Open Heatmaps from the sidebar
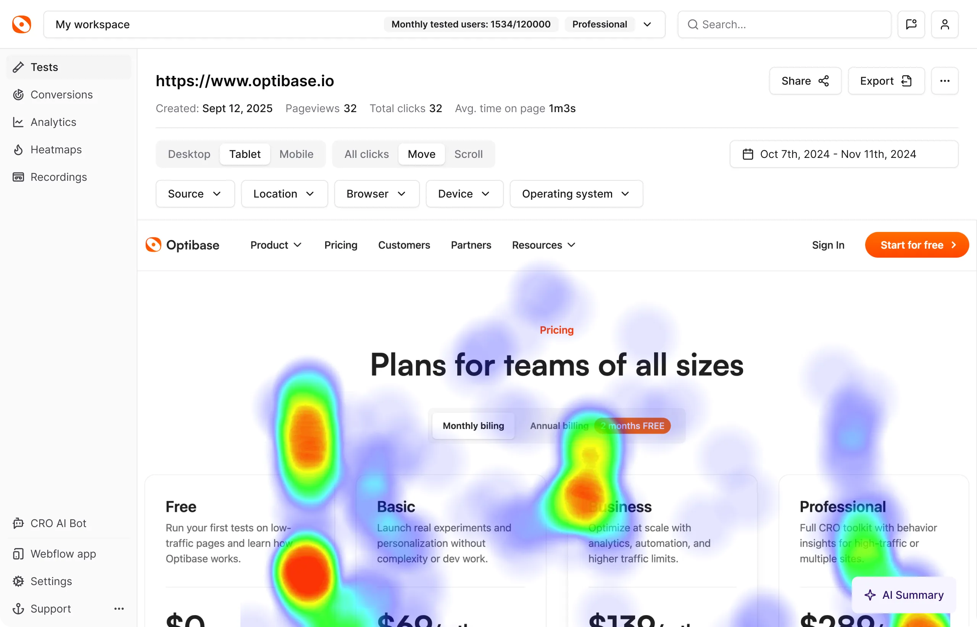The width and height of the screenshot is (977, 627). click(56, 150)
